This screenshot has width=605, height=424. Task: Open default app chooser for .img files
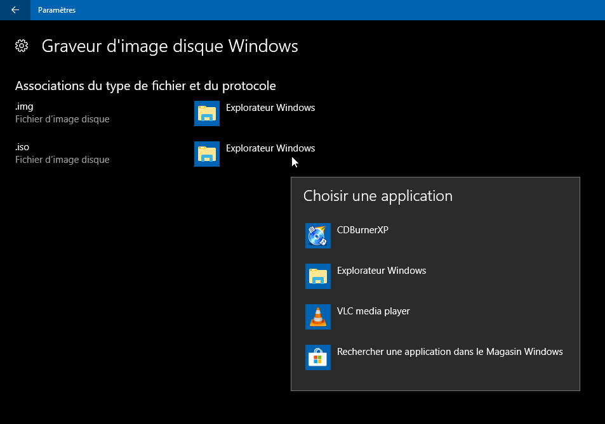coord(270,108)
